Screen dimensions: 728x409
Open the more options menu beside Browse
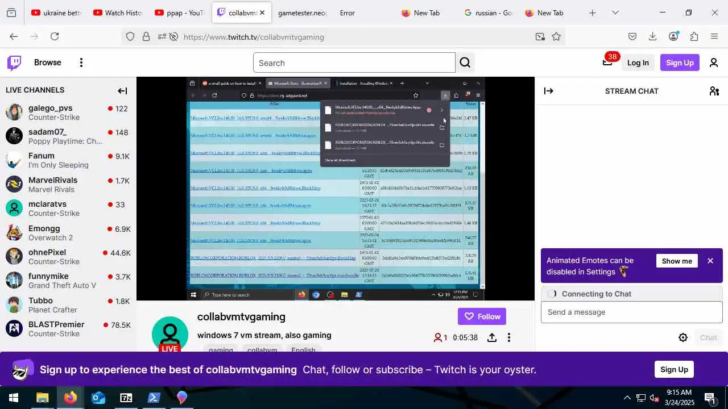click(81, 62)
